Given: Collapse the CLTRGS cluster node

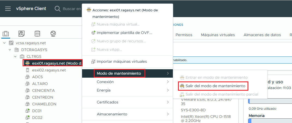Looking at the screenshot, I should [15, 56].
